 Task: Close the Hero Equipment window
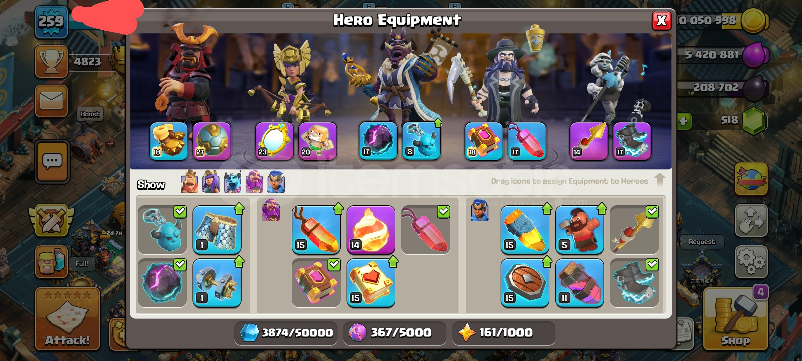(x=662, y=21)
